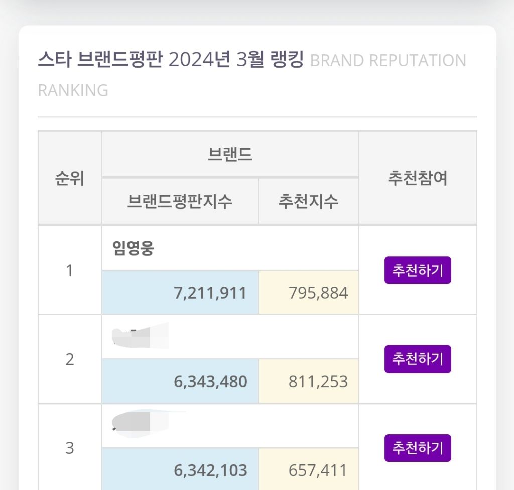Click the value 6,342,103
Screen dimensions: 514x490
210,470
